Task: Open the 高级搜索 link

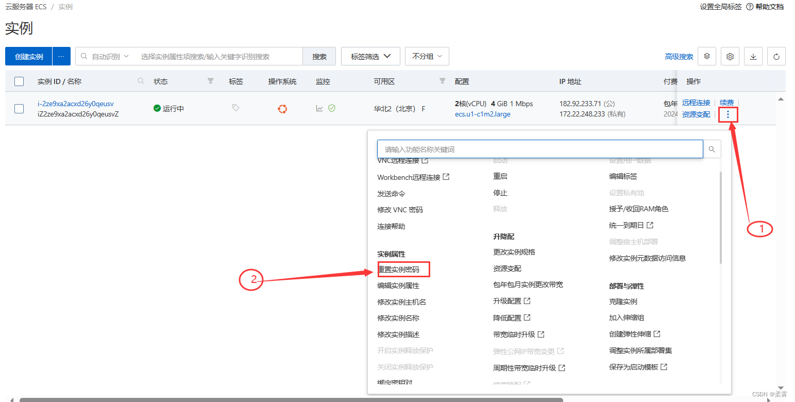Action: coord(679,57)
